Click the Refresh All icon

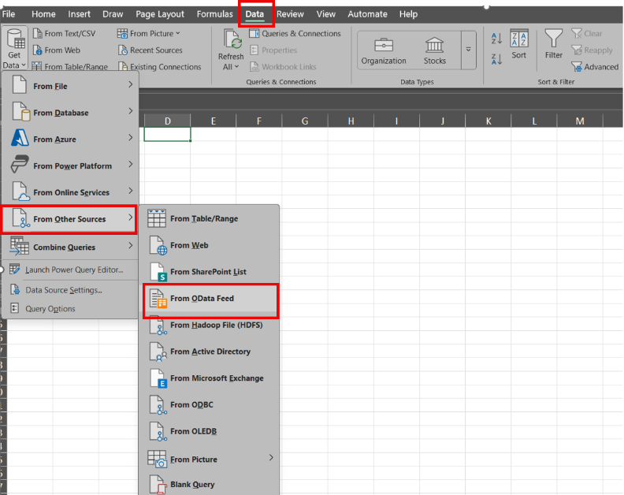click(232, 41)
